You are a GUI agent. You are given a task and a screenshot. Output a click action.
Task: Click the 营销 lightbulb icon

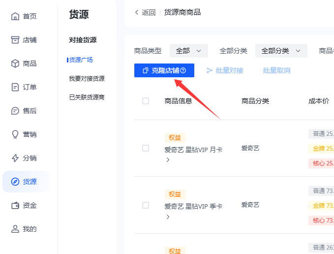coord(15,134)
